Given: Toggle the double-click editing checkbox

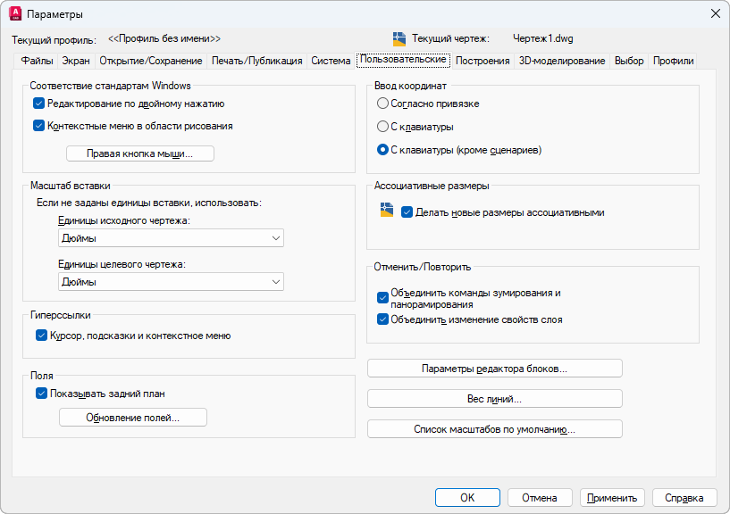Looking at the screenshot, I should click(39, 104).
